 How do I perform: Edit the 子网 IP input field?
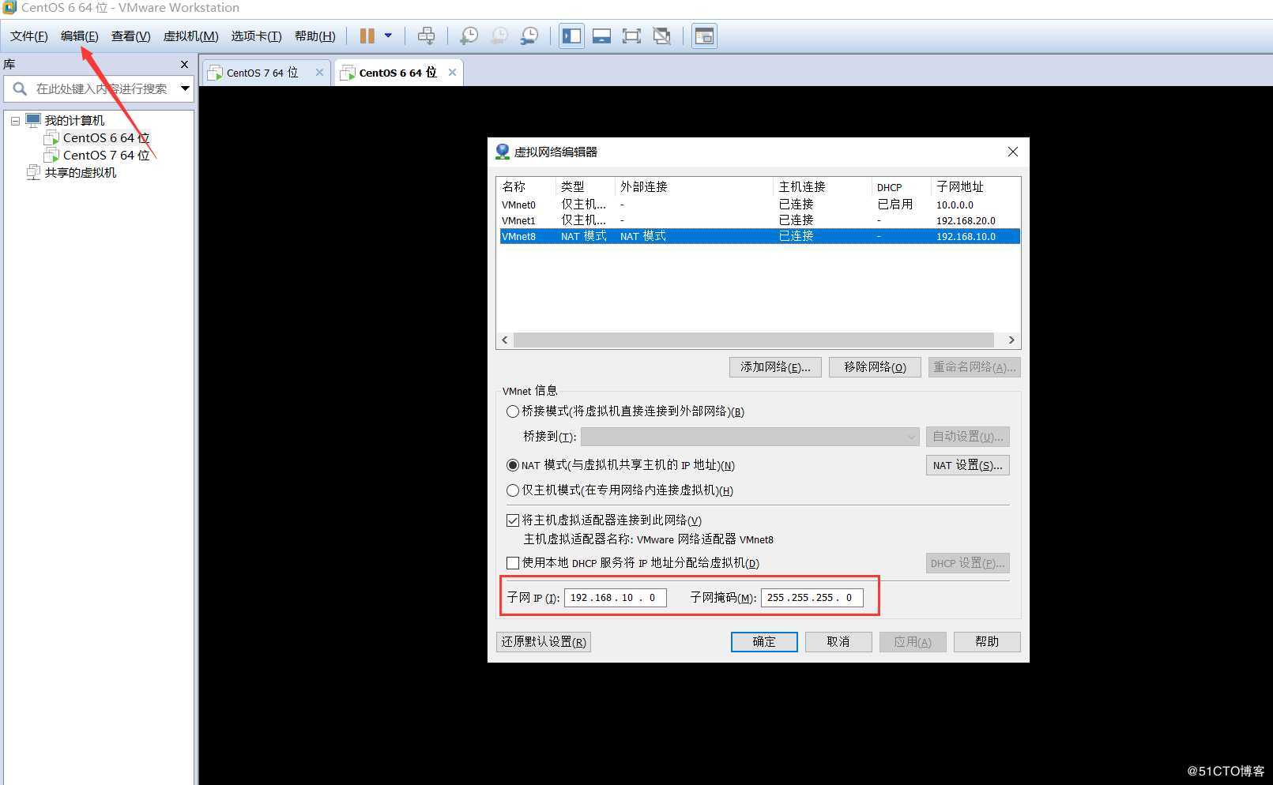coord(615,597)
